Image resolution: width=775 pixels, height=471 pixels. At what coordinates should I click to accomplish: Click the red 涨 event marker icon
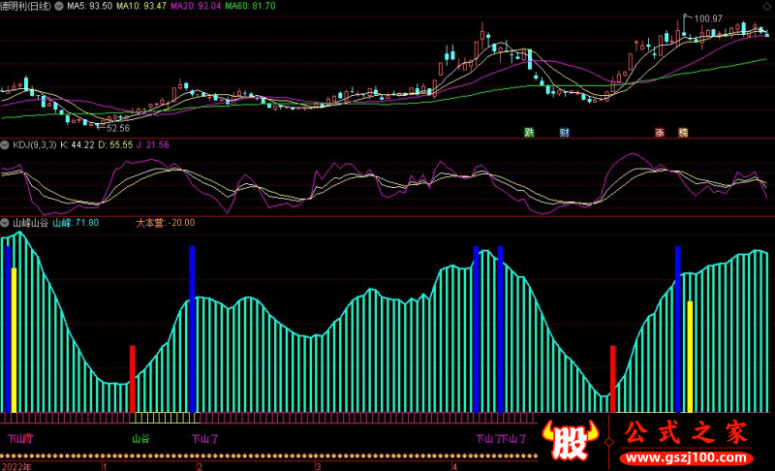click(x=660, y=132)
